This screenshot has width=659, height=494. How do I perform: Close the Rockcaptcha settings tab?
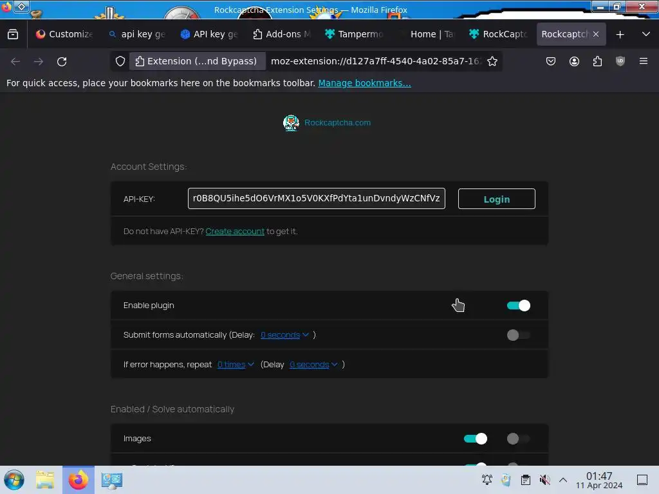coord(596,34)
